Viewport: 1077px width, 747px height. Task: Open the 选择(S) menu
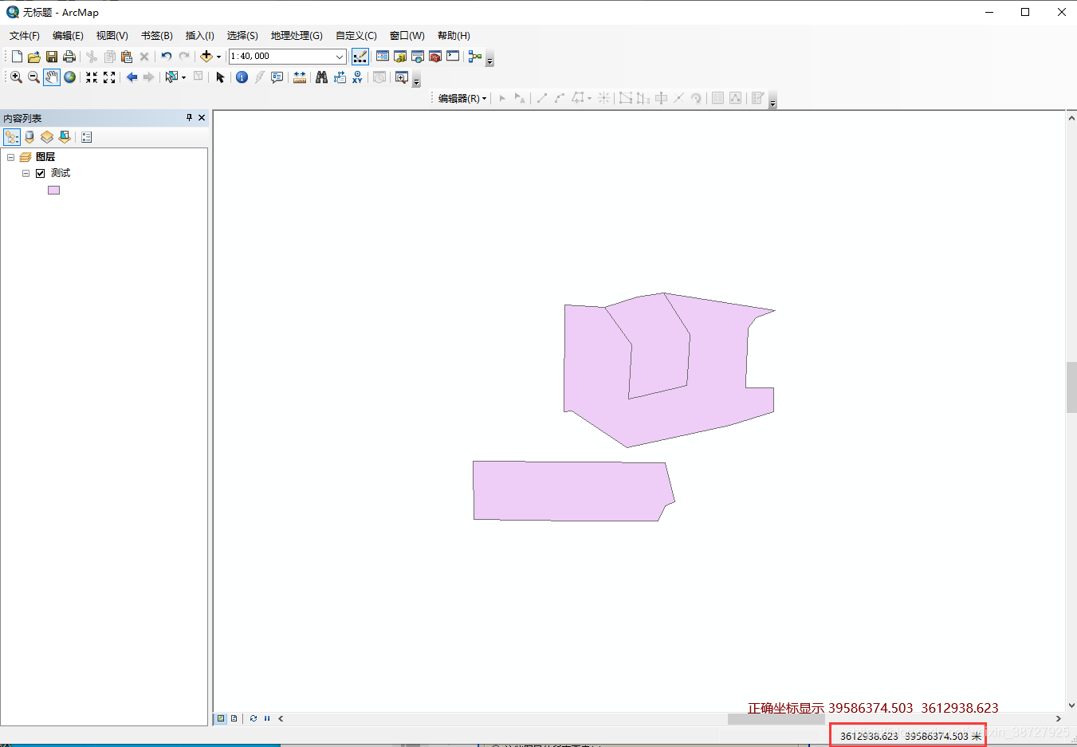tap(242, 36)
